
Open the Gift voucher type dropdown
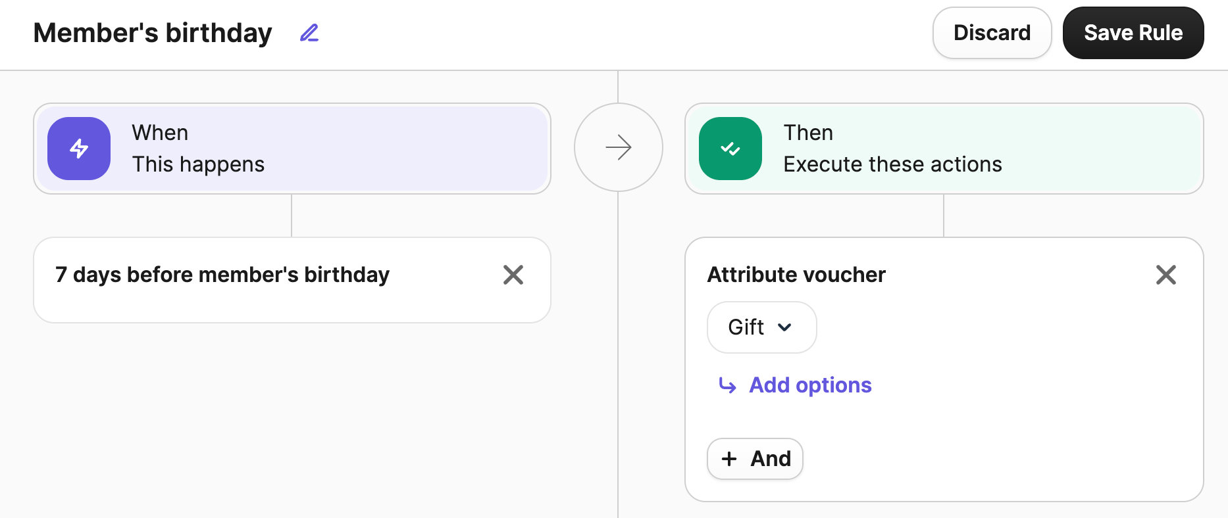point(747,327)
